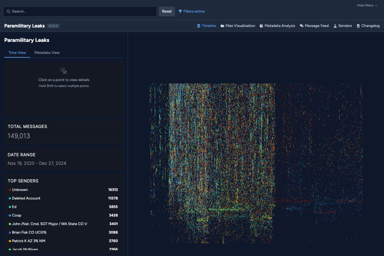This screenshot has width=384, height=256.
Task: Click the Message Feed chat bubbles icon
Action: (x=302, y=26)
